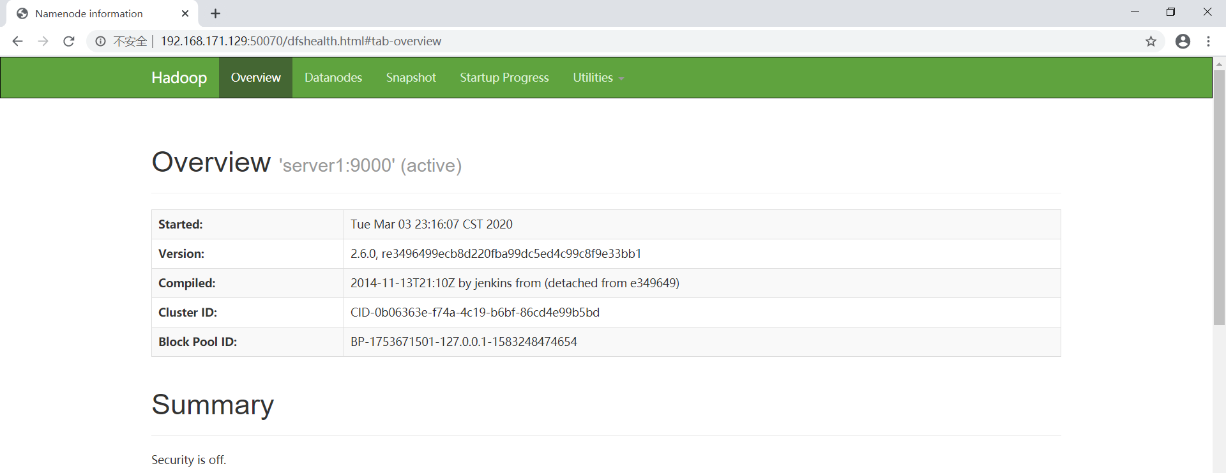
Task: Click the 'Started:' row label
Action: click(181, 225)
